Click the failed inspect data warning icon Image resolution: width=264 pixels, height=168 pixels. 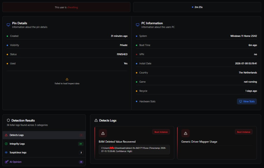tap(67, 79)
